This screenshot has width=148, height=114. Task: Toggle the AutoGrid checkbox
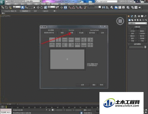point(132,29)
